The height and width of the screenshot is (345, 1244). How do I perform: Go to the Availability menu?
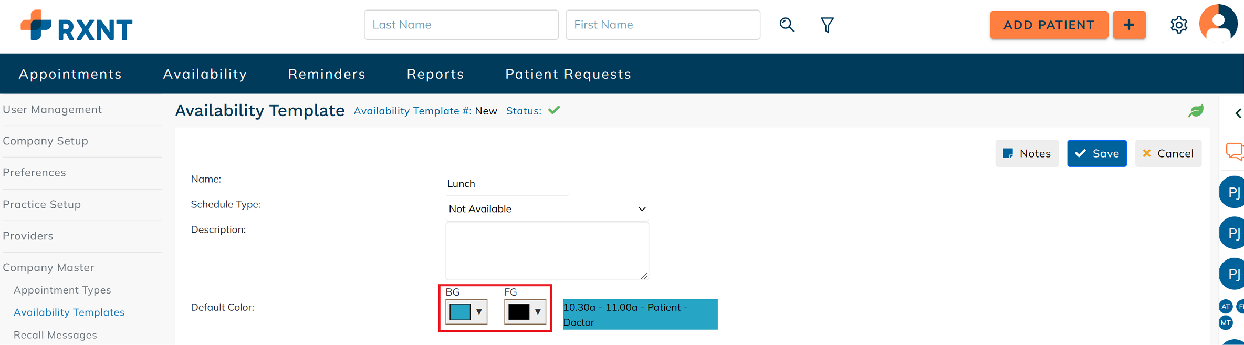point(205,74)
